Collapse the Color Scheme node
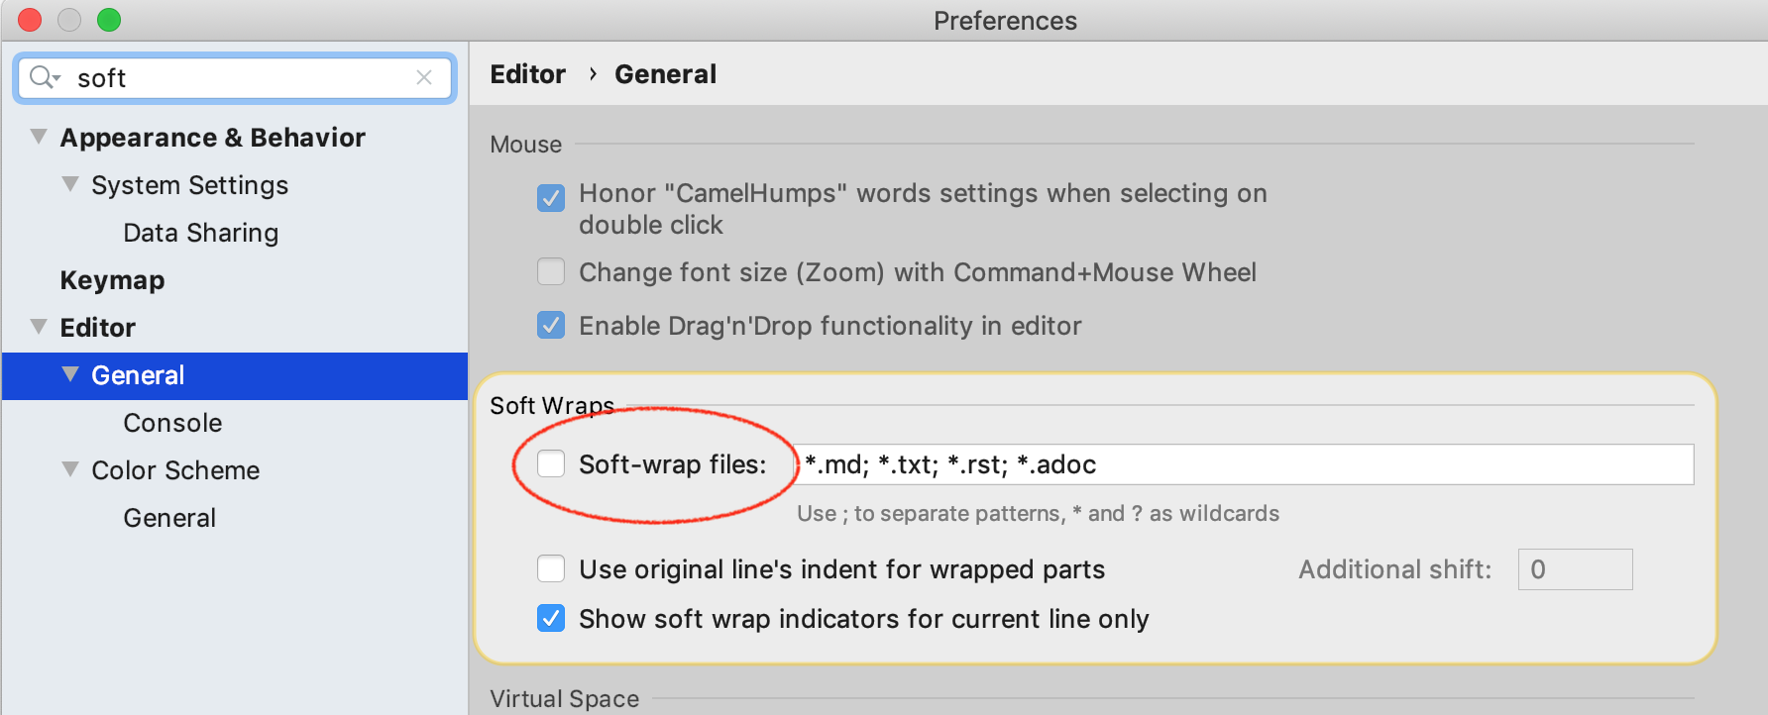This screenshot has width=1768, height=715. [x=69, y=468]
